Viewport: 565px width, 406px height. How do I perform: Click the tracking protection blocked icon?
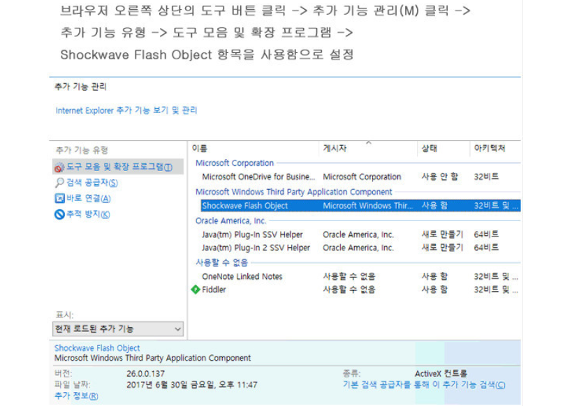[x=59, y=215]
